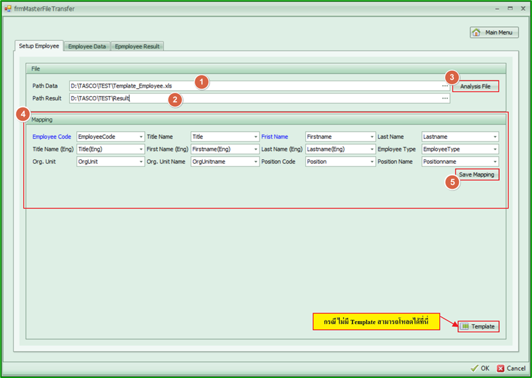This screenshot has width=532, height=378.
Task: Click the Main Menu home button
Action: [x=494, y=33]
